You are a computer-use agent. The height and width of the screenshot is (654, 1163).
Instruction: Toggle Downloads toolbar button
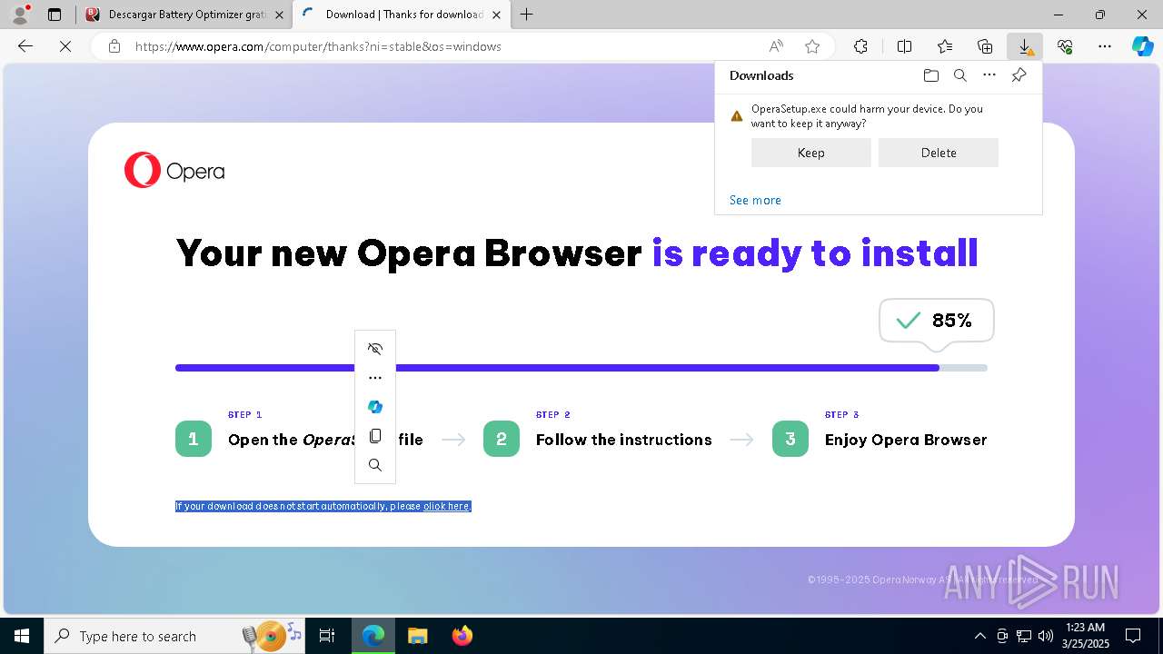[x=1025, y=46]
